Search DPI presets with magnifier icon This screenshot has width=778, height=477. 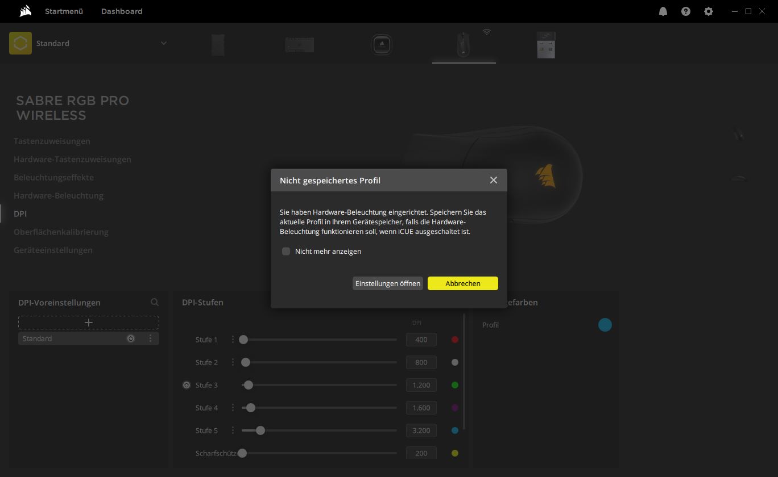155,303
